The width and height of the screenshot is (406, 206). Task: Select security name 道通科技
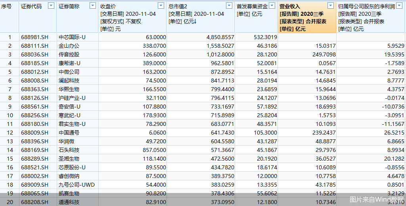pos(69,202)
